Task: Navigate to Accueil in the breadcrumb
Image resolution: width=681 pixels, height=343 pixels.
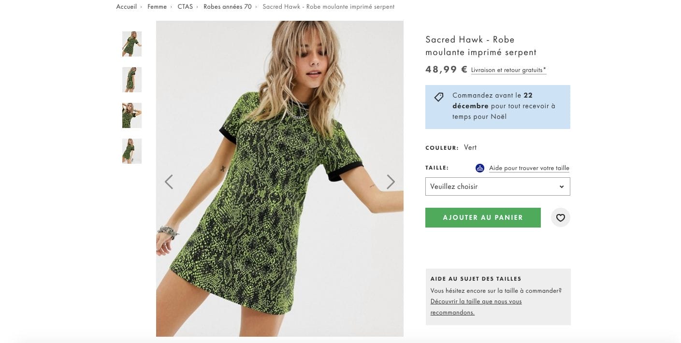Action: 126,7
